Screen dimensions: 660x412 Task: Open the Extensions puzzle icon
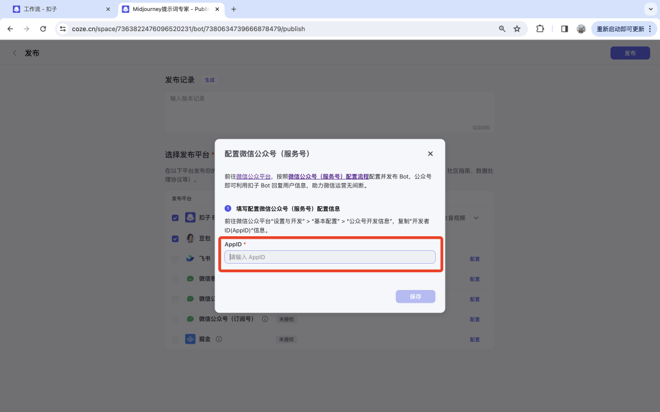click(x=540, y=29)
